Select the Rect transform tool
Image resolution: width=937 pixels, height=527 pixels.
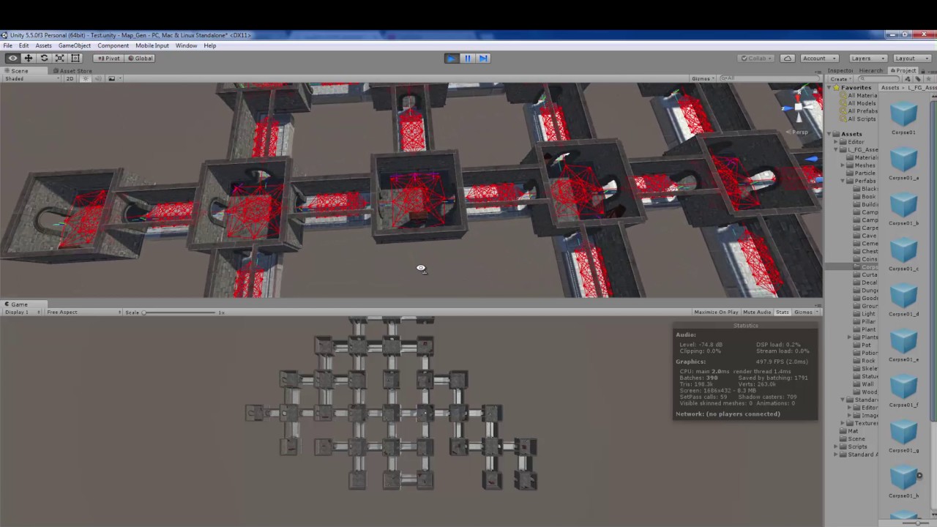point(75,58)
